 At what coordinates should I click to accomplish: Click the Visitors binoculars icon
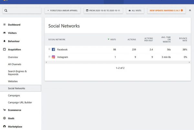click(x=5, y=33)
